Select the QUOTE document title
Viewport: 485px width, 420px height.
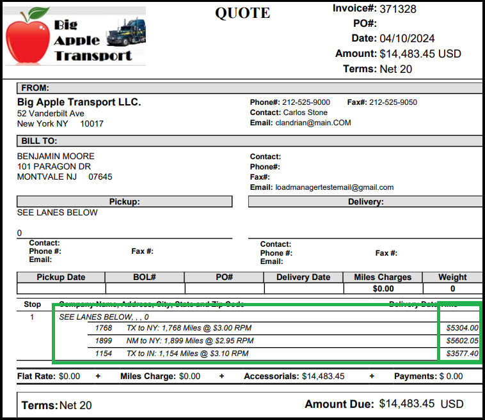242,13
